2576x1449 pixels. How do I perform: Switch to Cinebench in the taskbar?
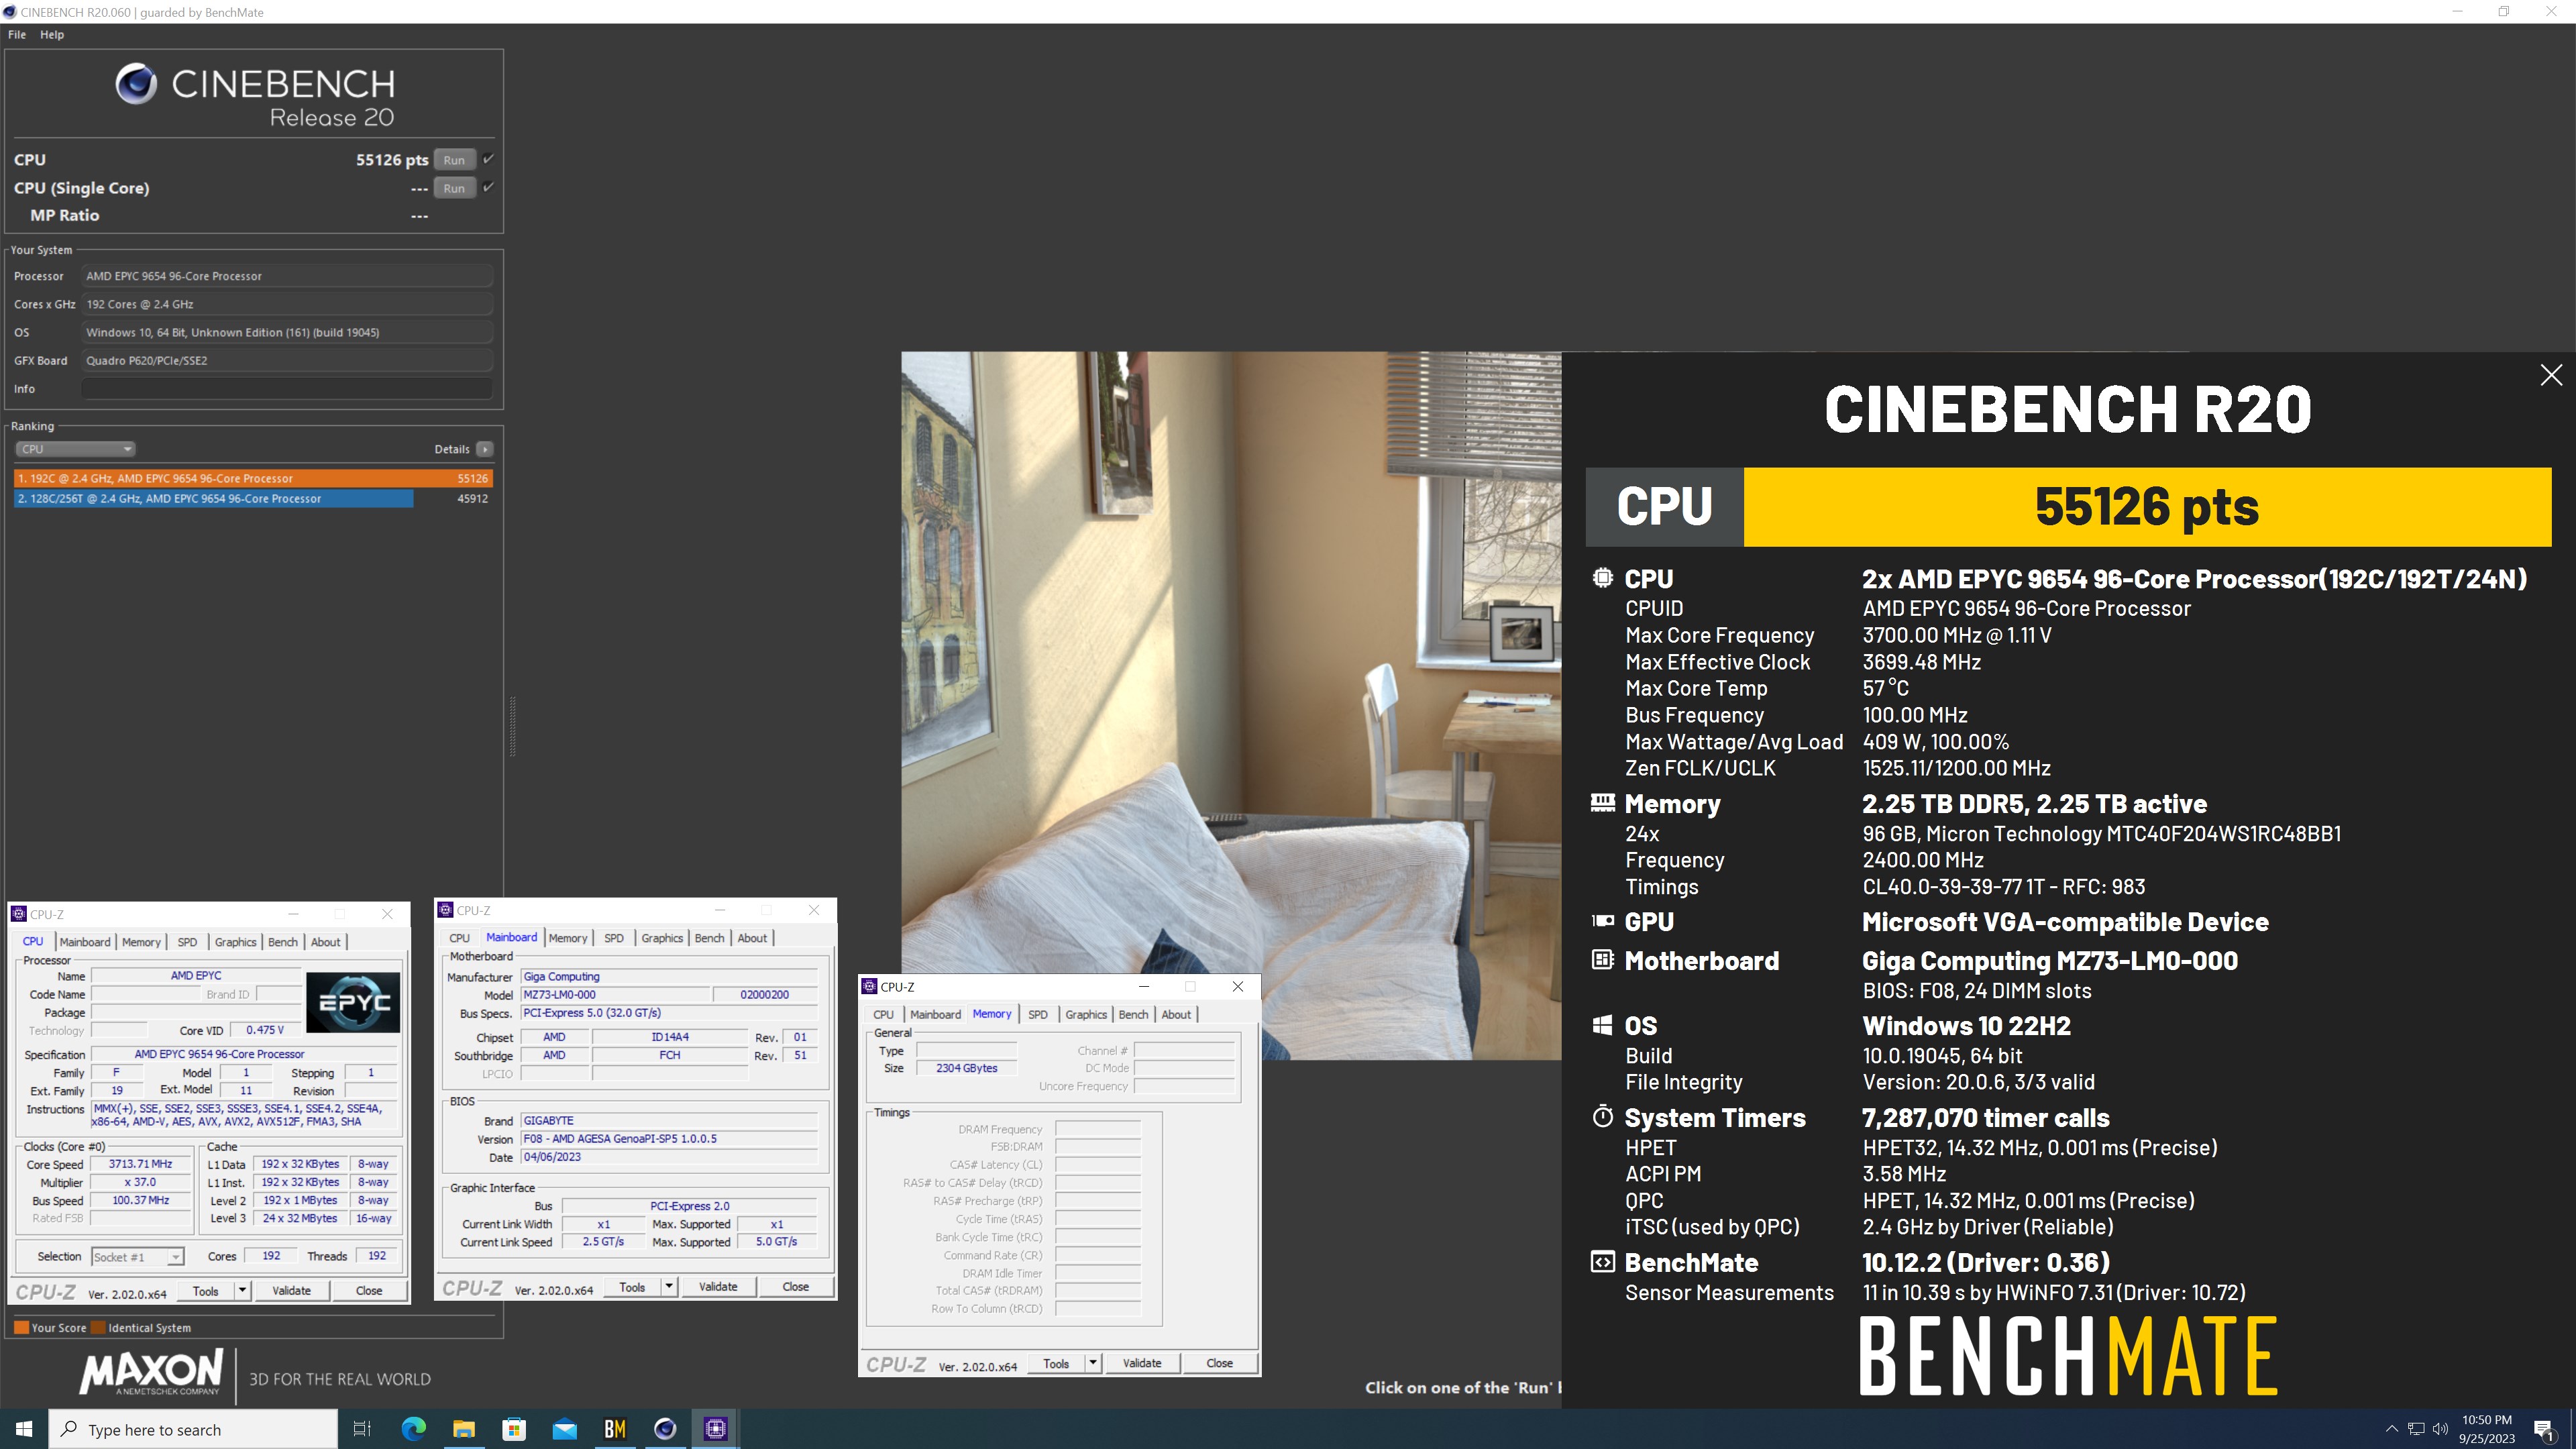coord(665,1429)
